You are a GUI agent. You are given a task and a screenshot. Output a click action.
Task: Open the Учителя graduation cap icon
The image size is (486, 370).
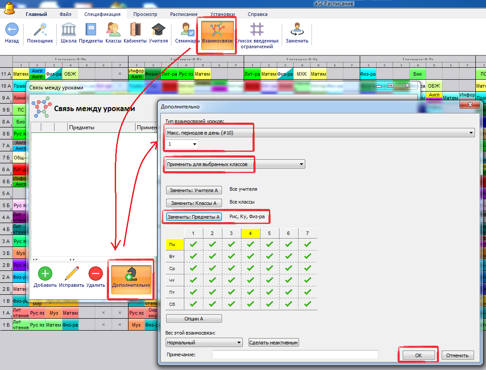[158, 30]
